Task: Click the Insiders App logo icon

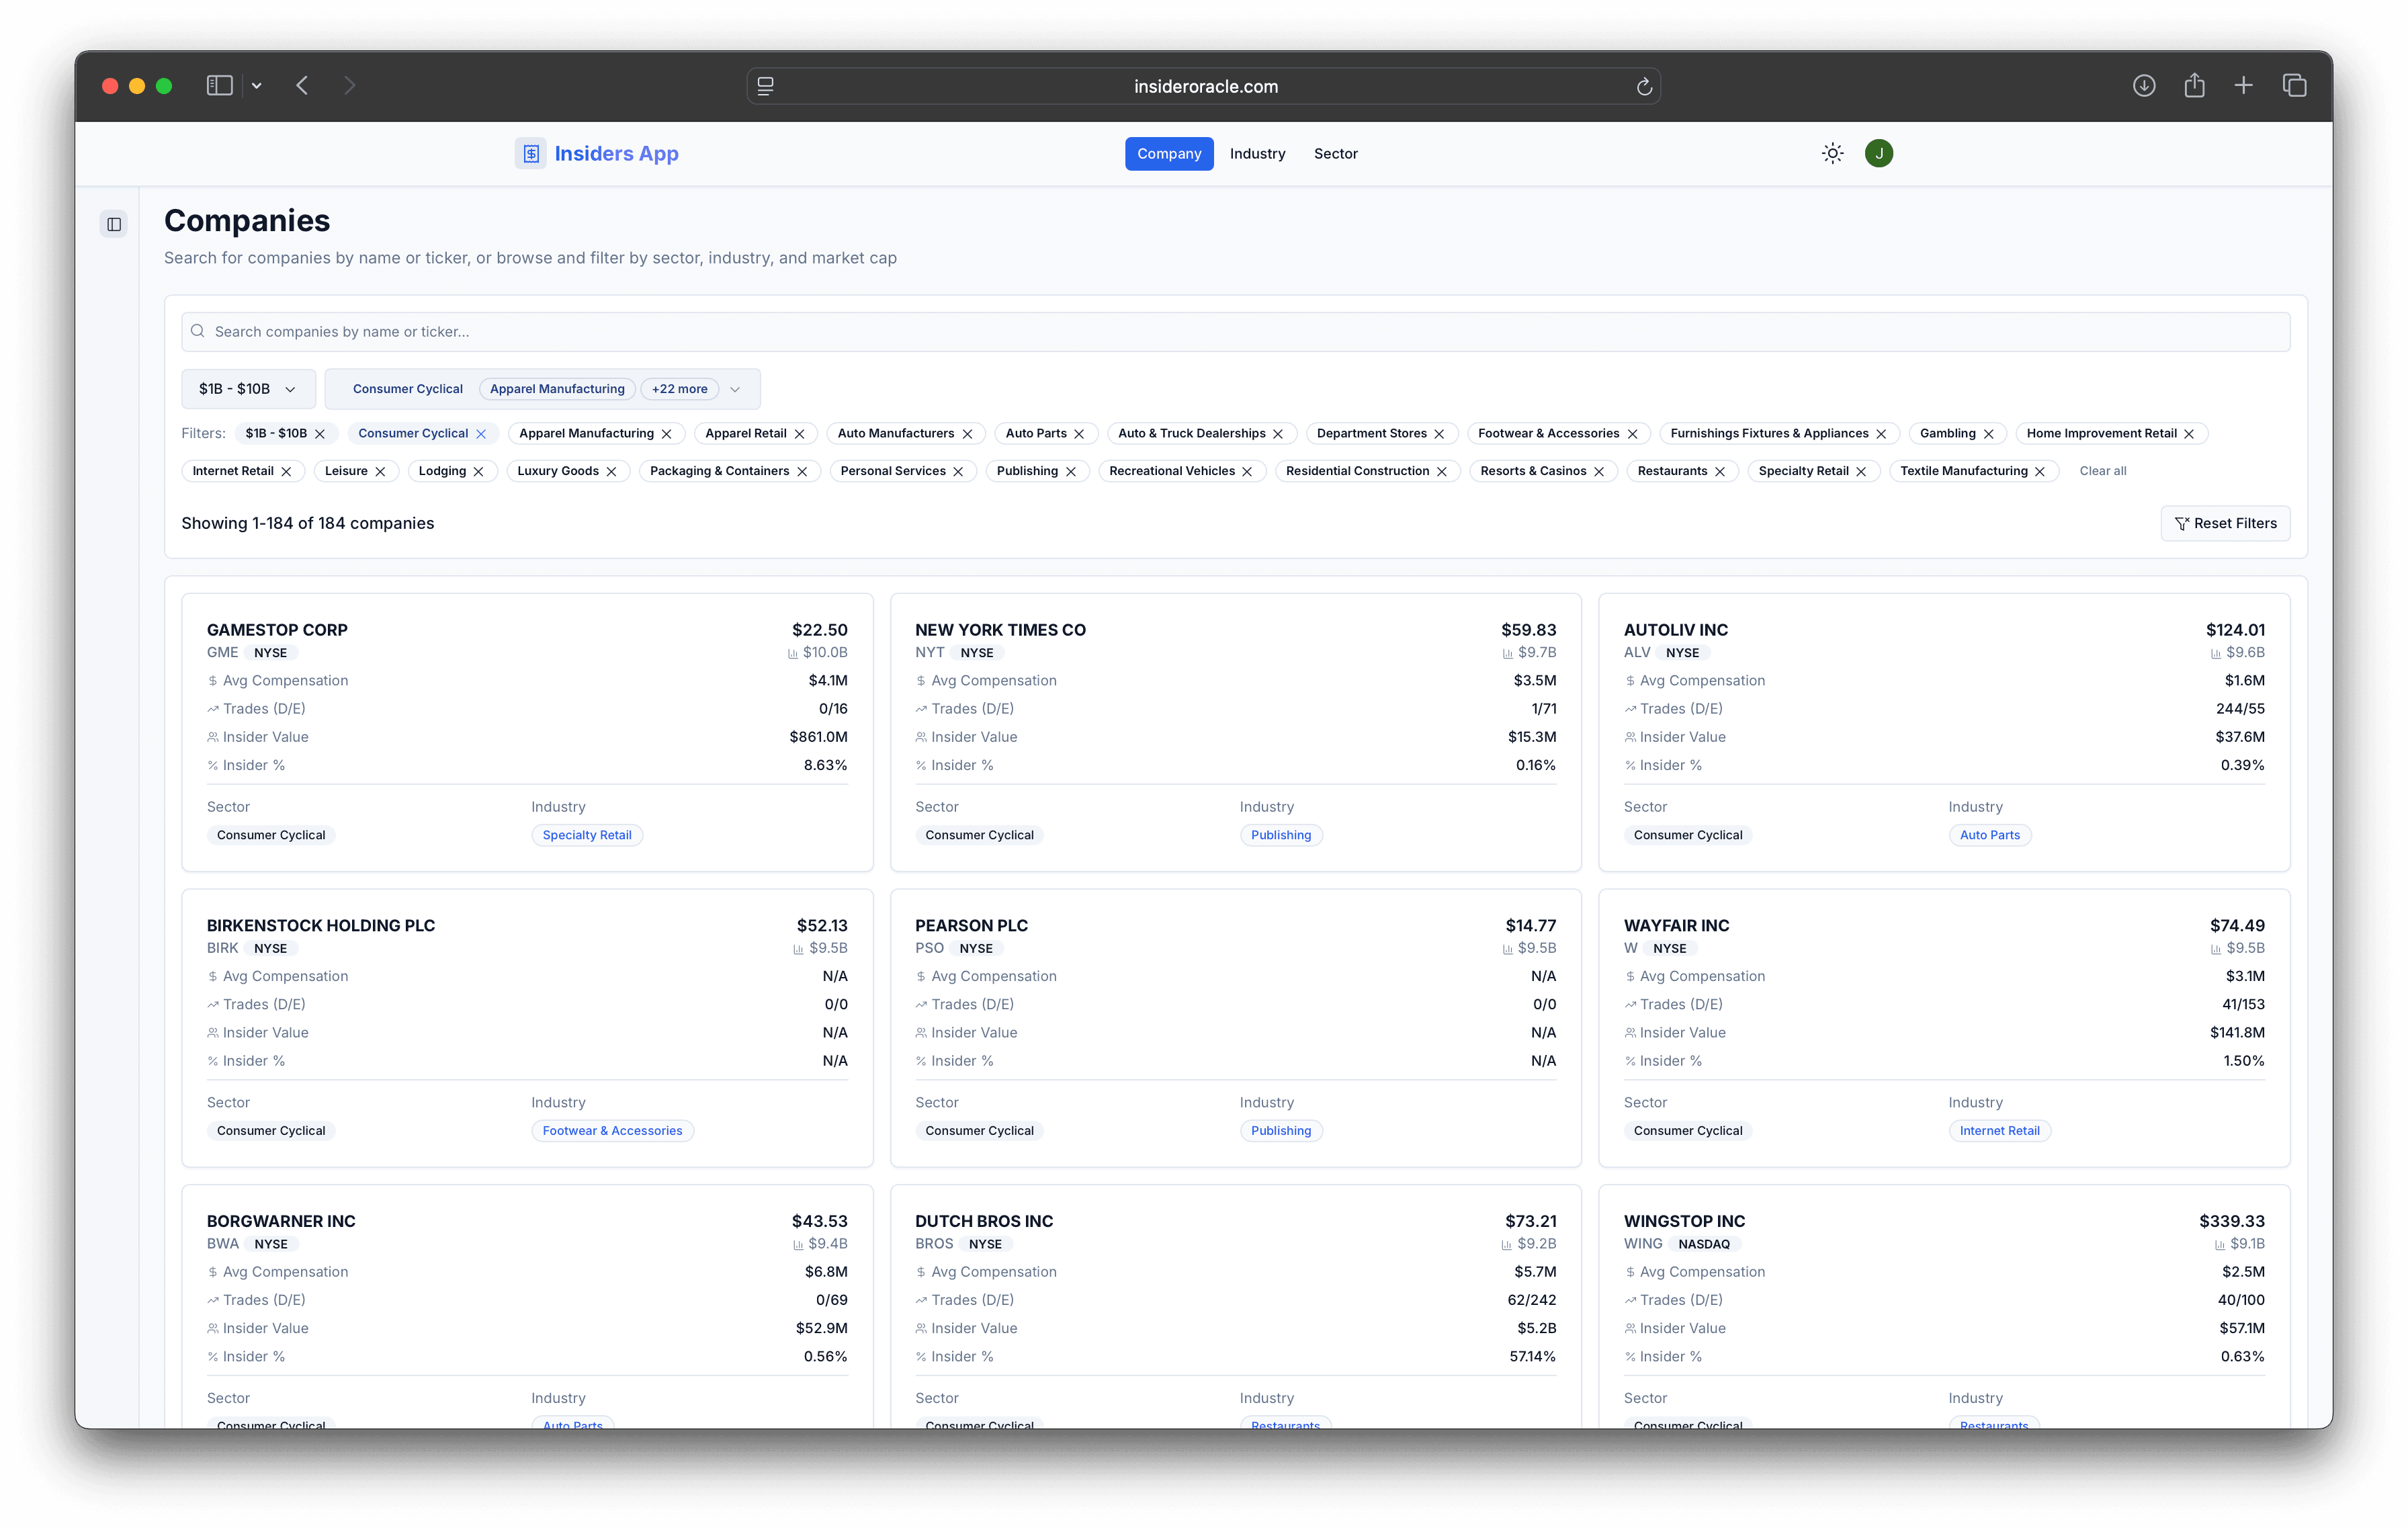Action: tap(531, 153)
